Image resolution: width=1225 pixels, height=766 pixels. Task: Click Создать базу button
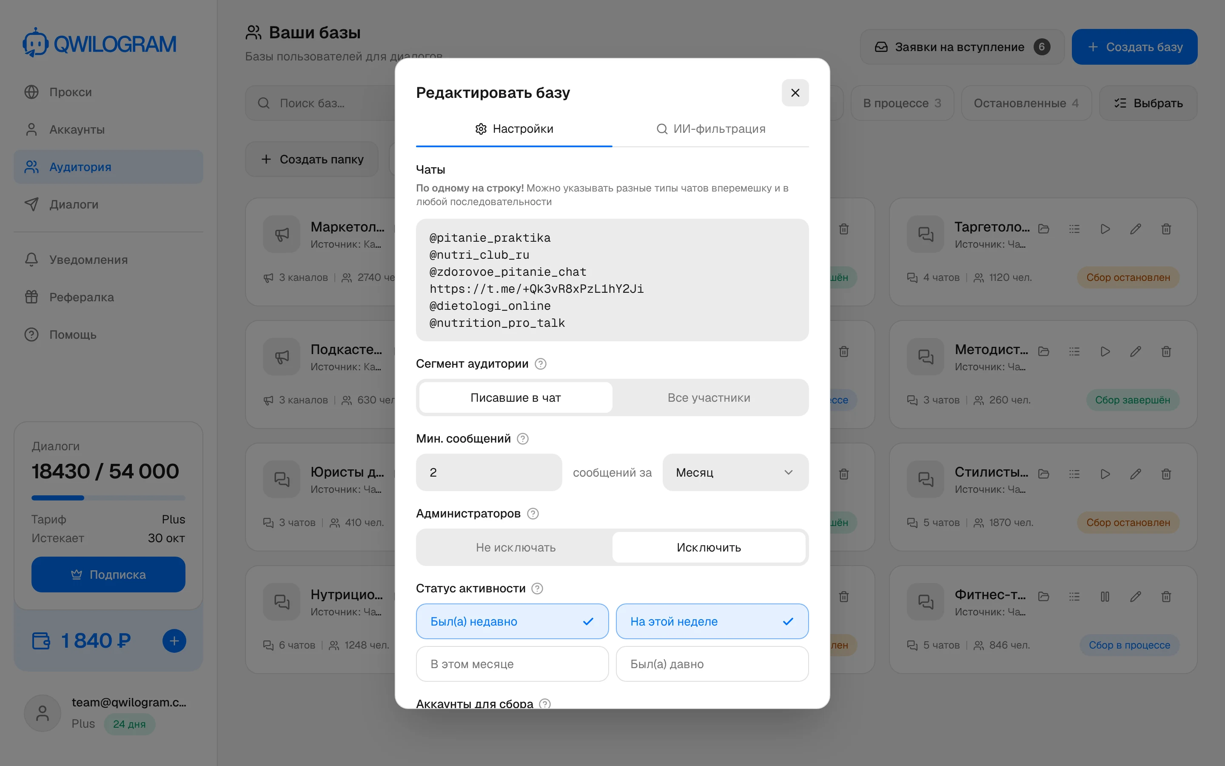click(1134, 47)
